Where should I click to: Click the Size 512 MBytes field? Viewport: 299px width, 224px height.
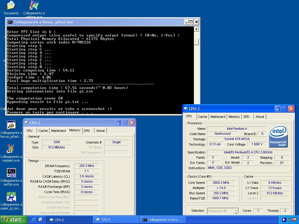pos(57,147)
